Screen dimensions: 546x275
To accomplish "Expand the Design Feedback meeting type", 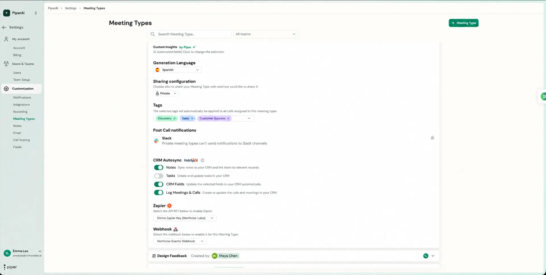I will (433, 256).
